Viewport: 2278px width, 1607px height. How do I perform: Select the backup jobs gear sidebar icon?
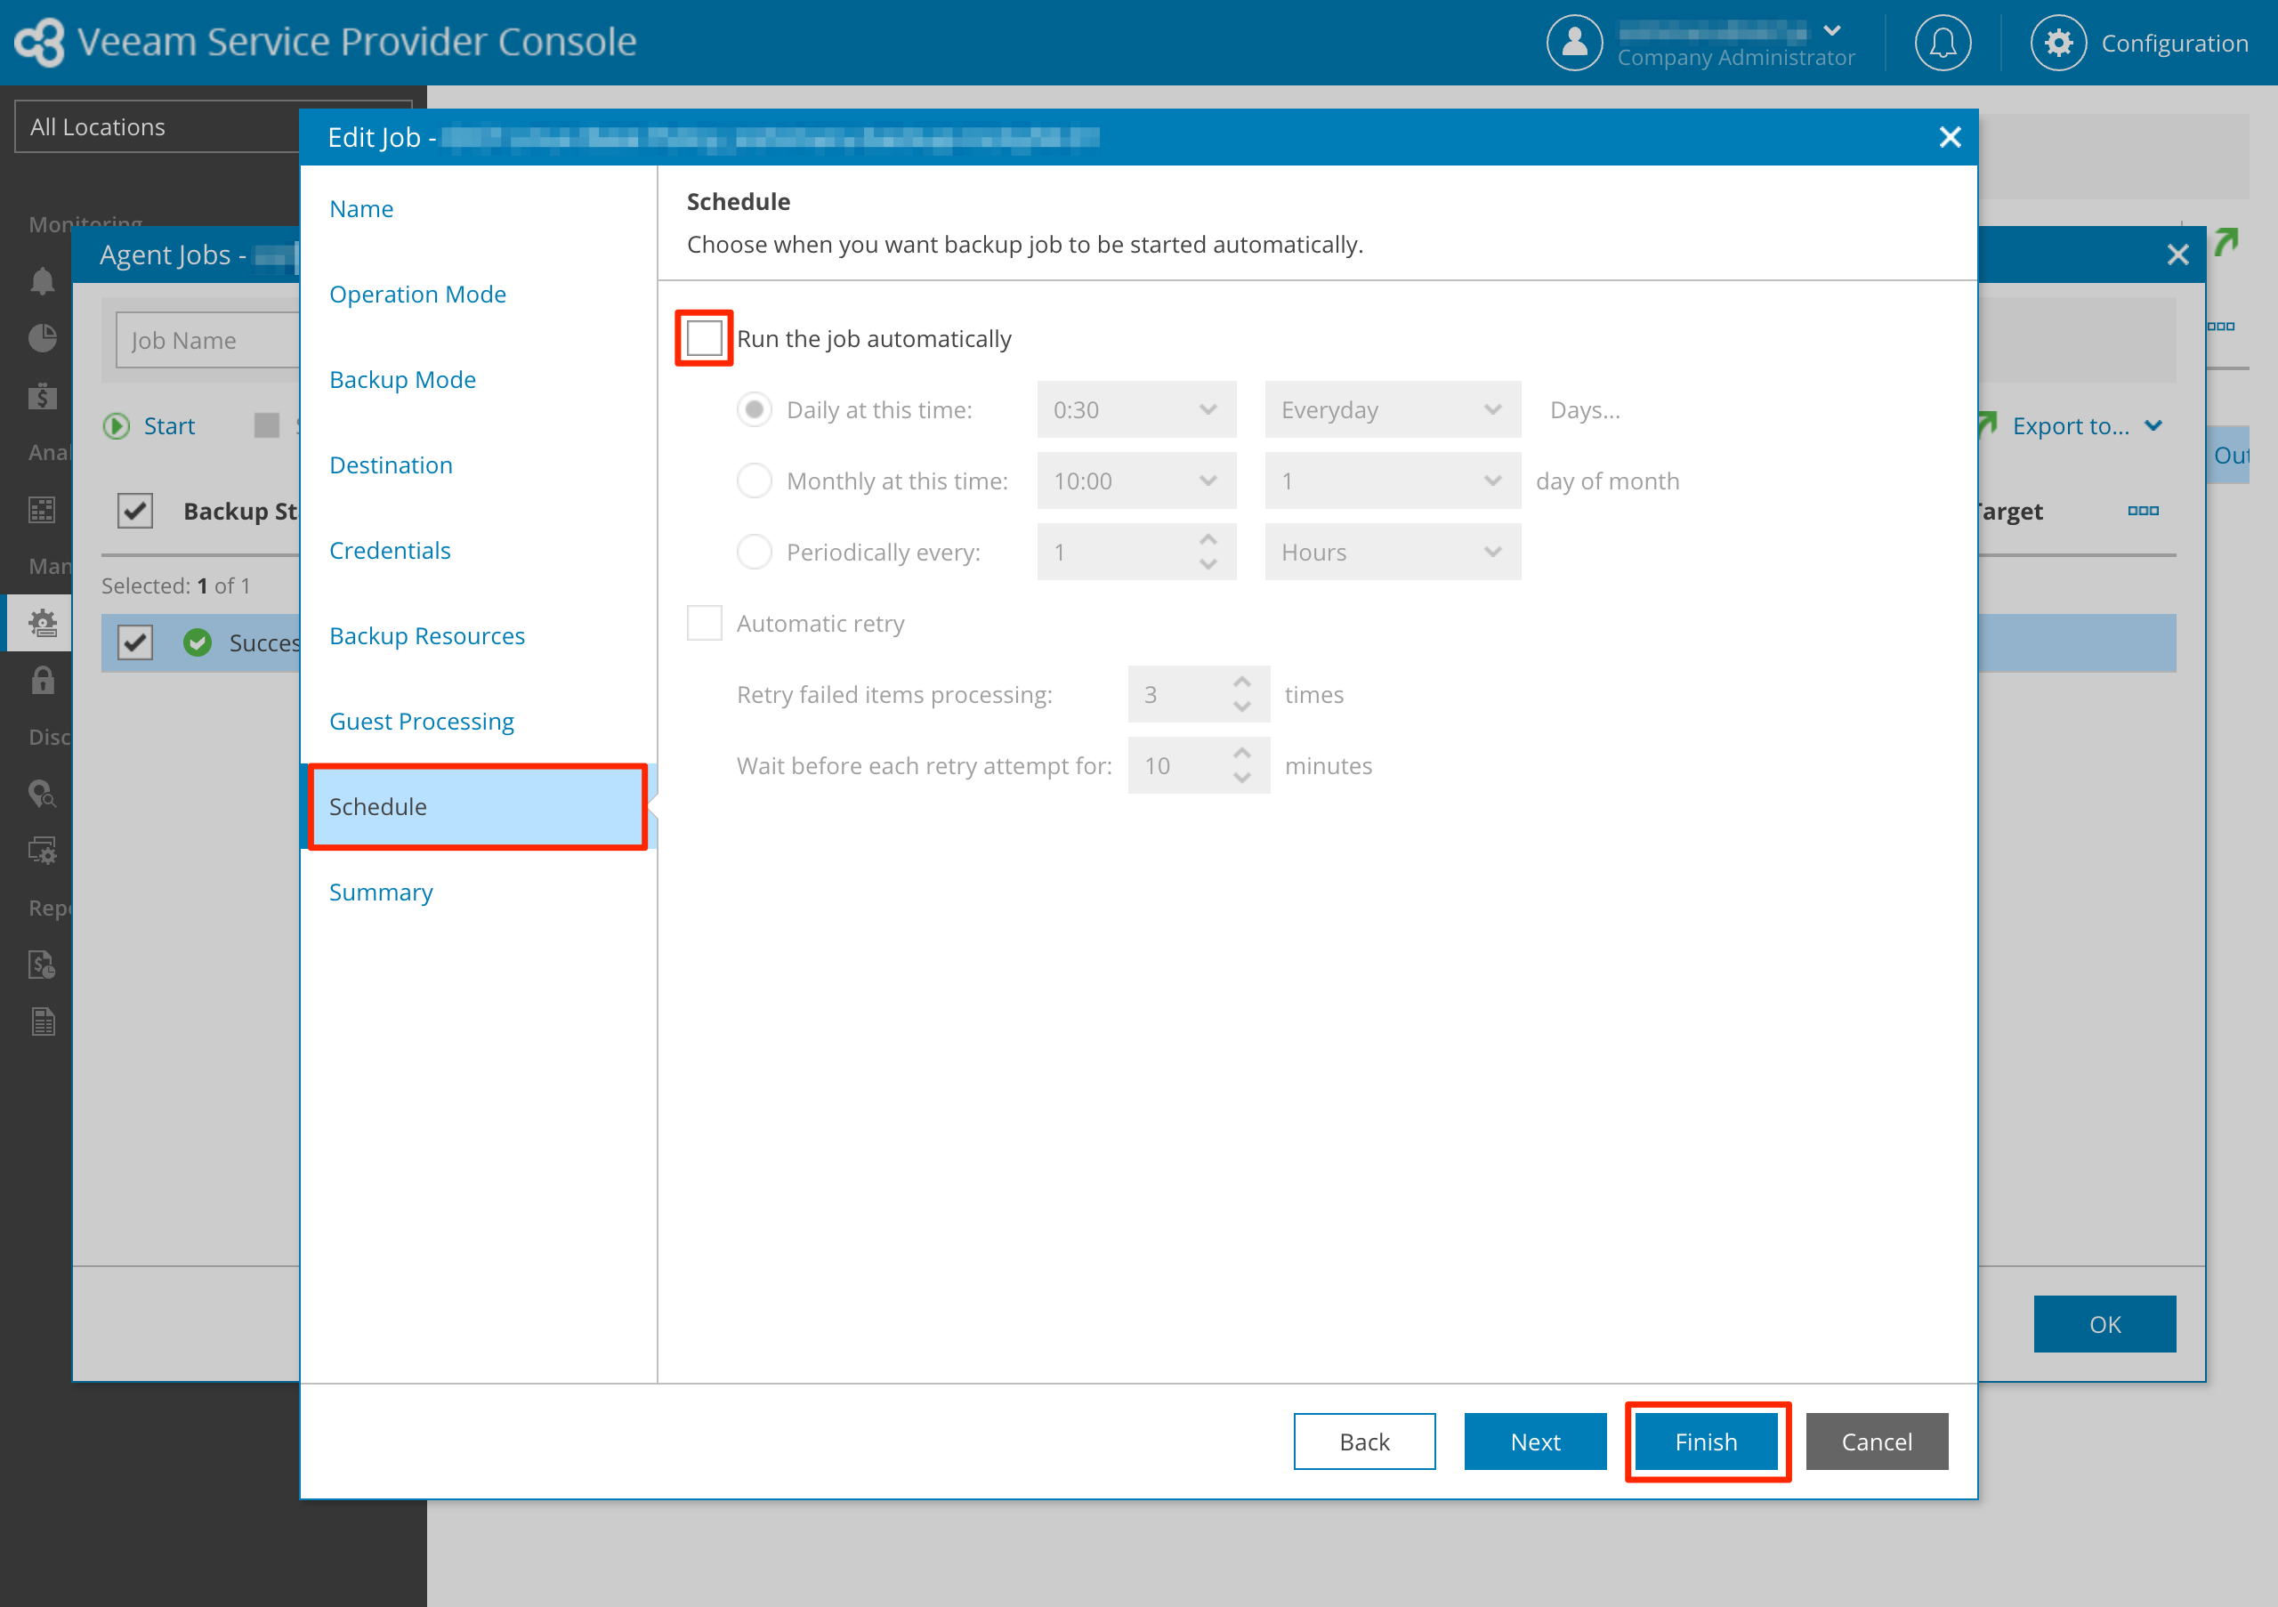[42, 623]
